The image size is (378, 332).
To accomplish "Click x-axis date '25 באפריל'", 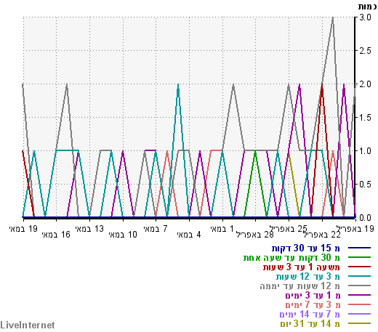I will pos(289,229).
